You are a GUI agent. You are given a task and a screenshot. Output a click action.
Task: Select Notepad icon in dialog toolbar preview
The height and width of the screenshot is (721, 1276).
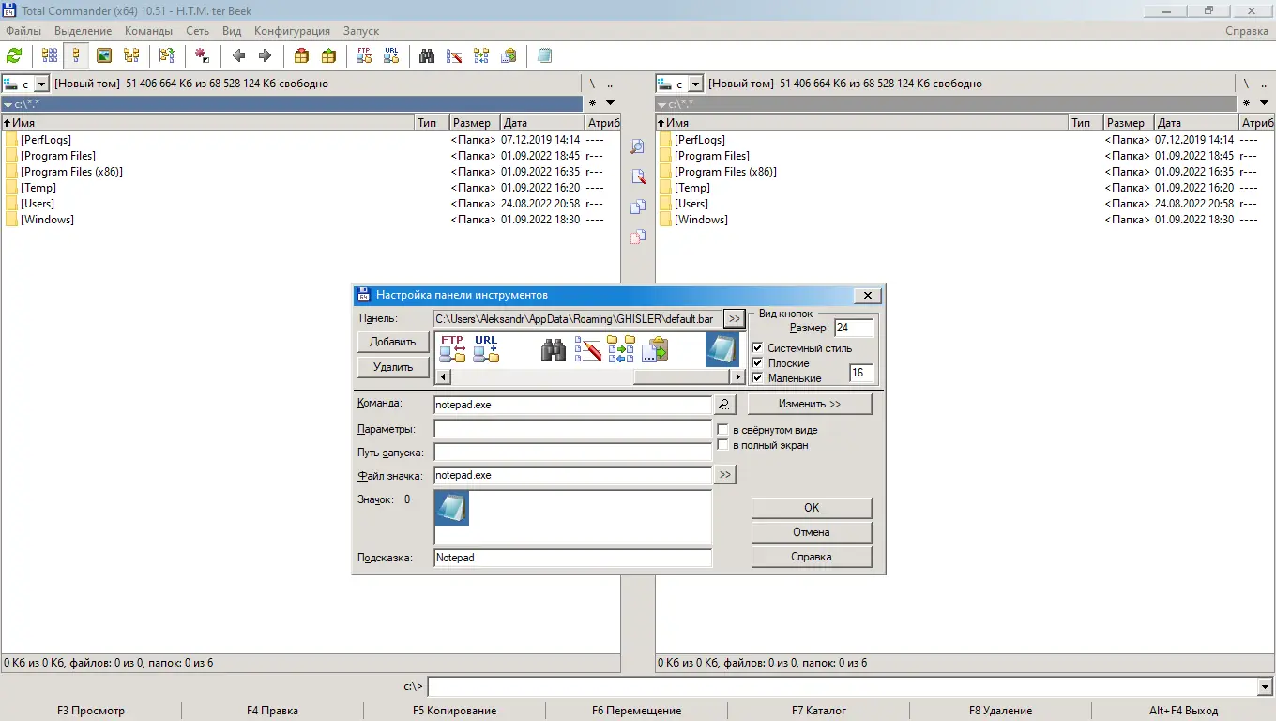pyautogui.click(x=722, y=349)
